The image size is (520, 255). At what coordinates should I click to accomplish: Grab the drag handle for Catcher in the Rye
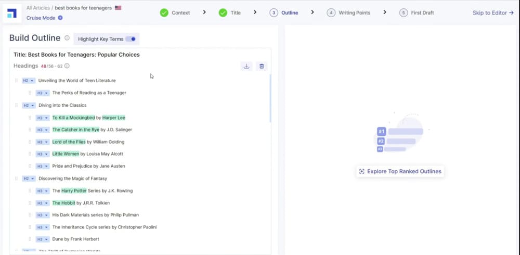(30, 130)
